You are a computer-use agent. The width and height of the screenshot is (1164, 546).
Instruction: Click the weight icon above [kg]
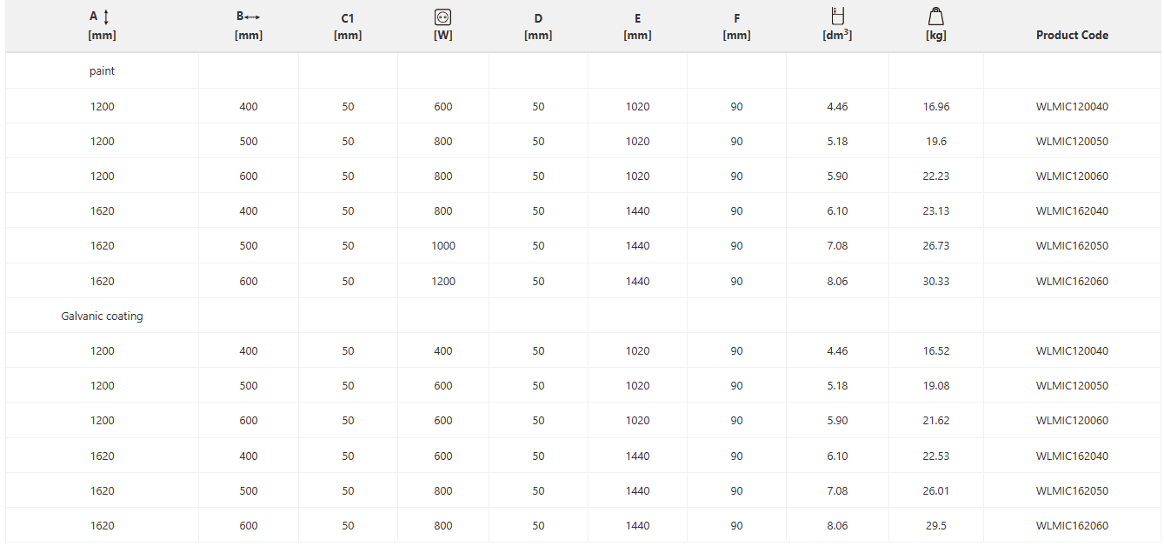936,16
